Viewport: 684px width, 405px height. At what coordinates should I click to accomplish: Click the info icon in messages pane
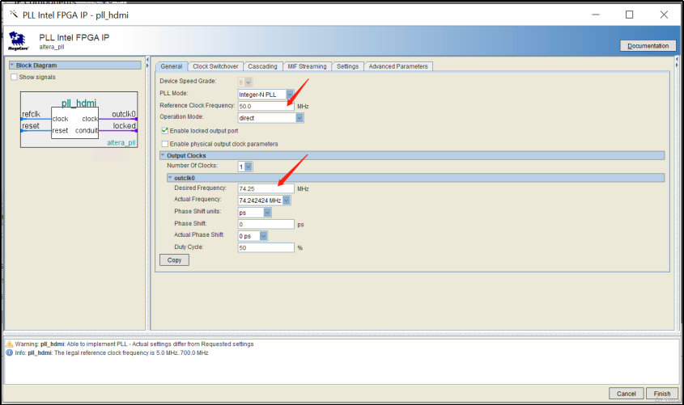[10, 352]
